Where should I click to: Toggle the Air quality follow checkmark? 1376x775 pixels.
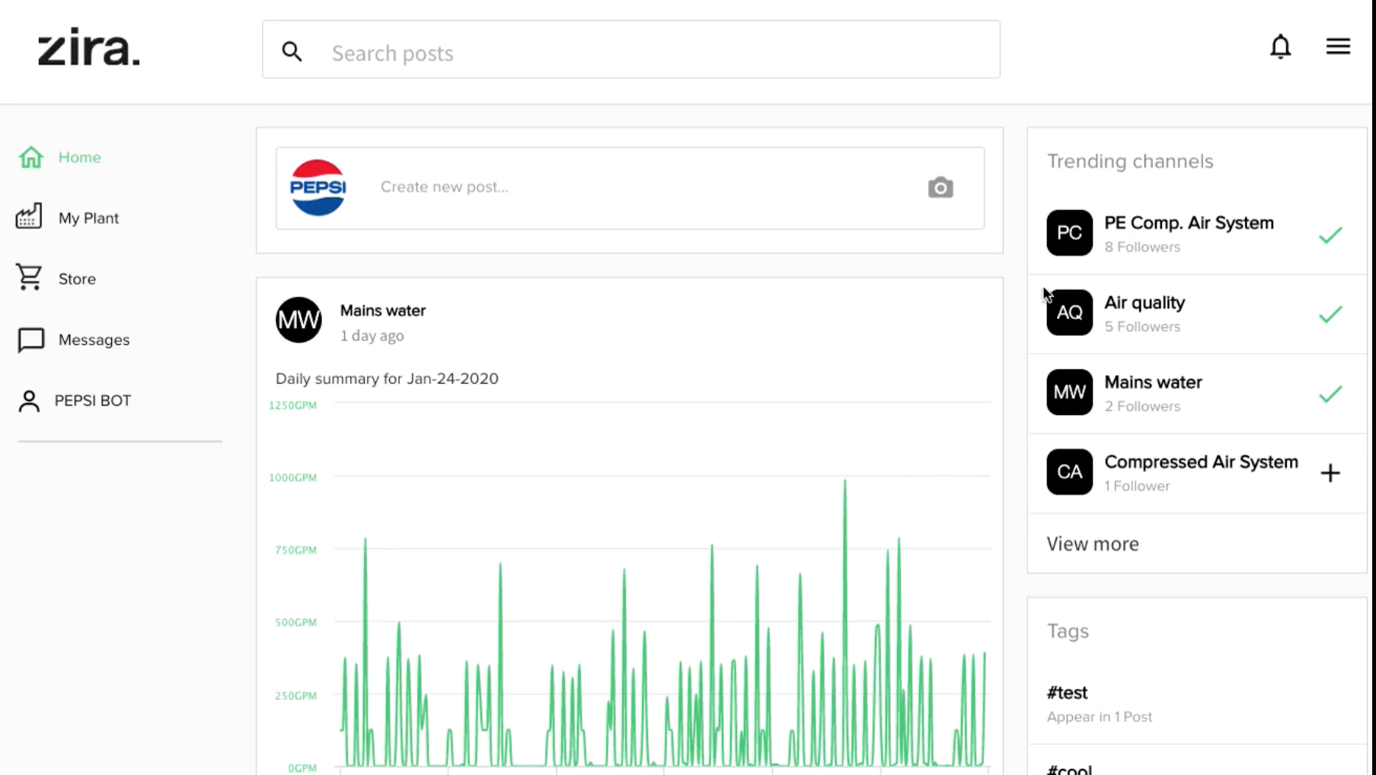[1330, 314]
